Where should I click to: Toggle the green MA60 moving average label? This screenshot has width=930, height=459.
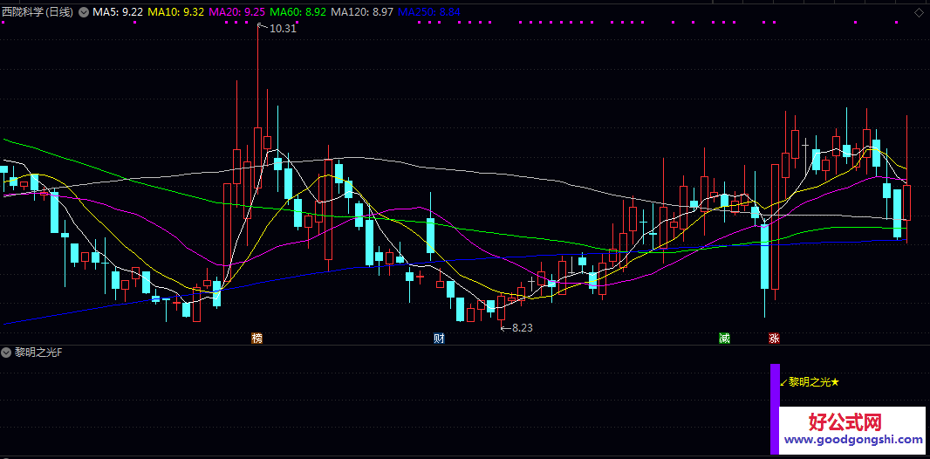298,12
